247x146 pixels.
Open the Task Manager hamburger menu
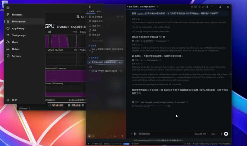[8, 8]
